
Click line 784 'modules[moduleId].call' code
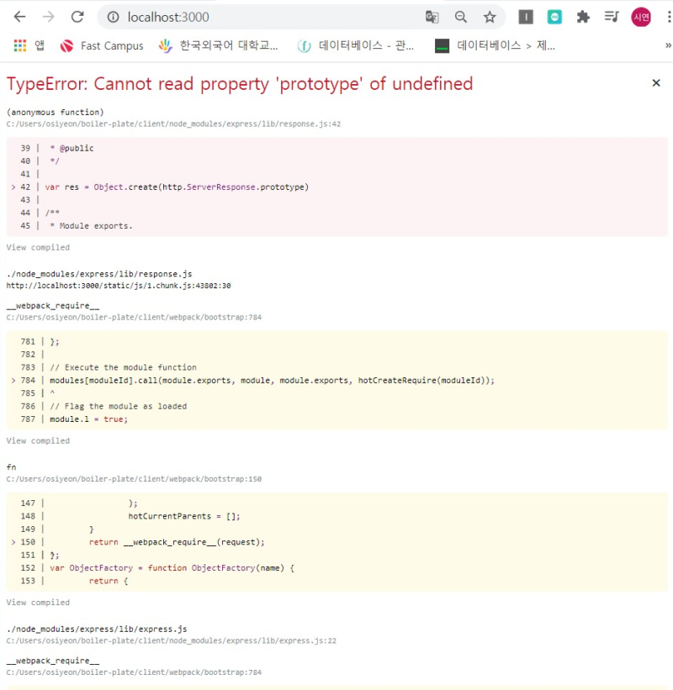tap(272, 380)
